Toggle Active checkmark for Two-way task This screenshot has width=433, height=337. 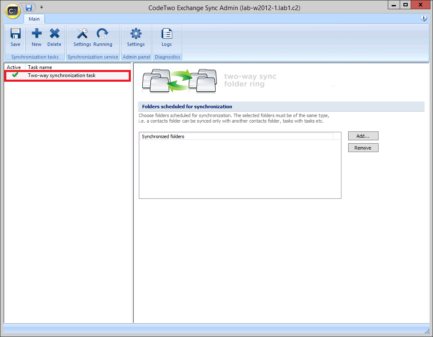[15, 75]
